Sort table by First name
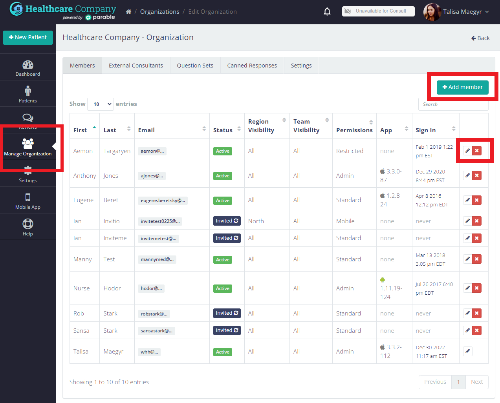 click(85, 126)
